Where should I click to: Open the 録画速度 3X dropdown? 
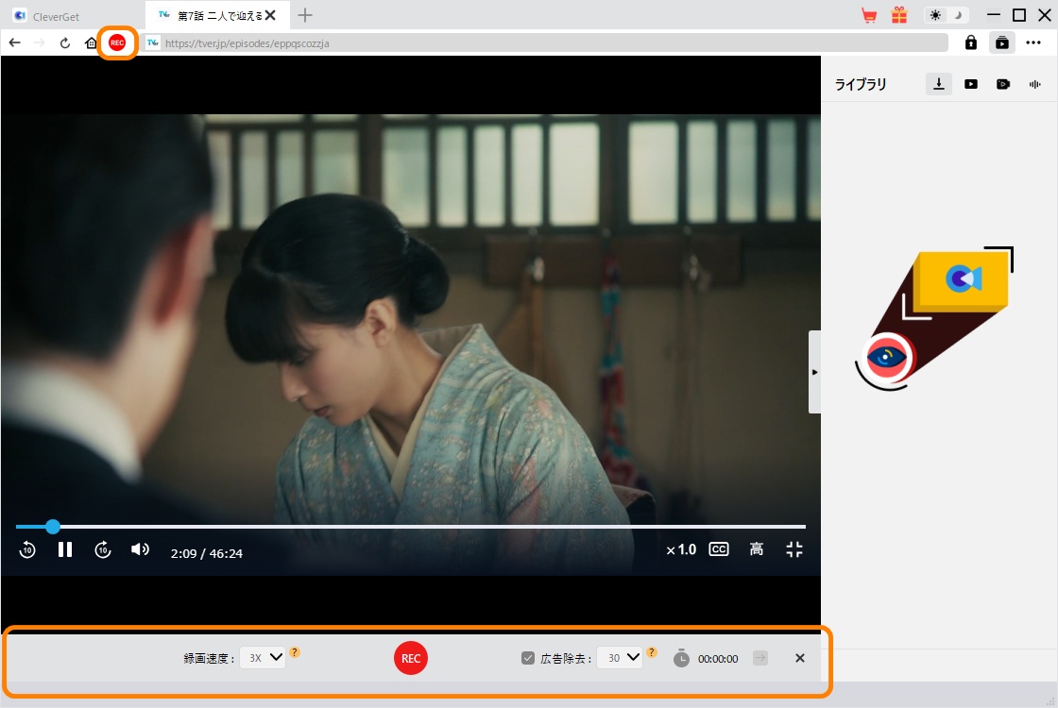263,657
